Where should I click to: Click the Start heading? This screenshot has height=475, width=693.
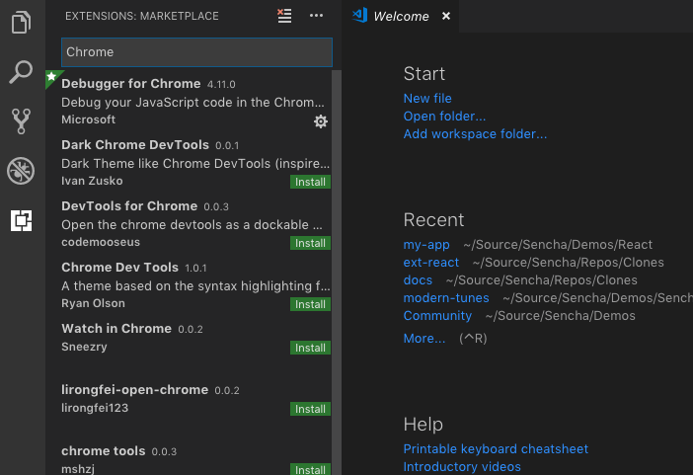click(423, 73)
